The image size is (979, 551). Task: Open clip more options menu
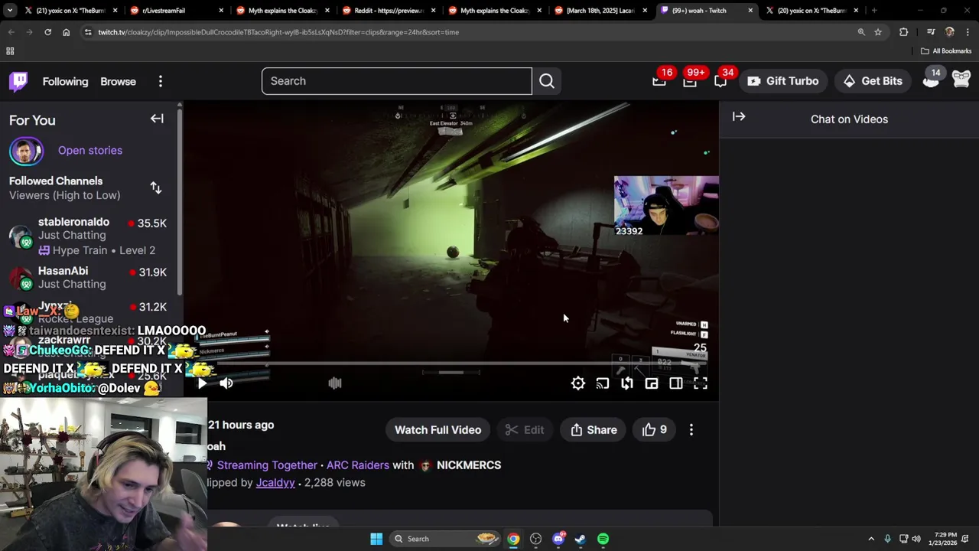[x=691, y=430]
